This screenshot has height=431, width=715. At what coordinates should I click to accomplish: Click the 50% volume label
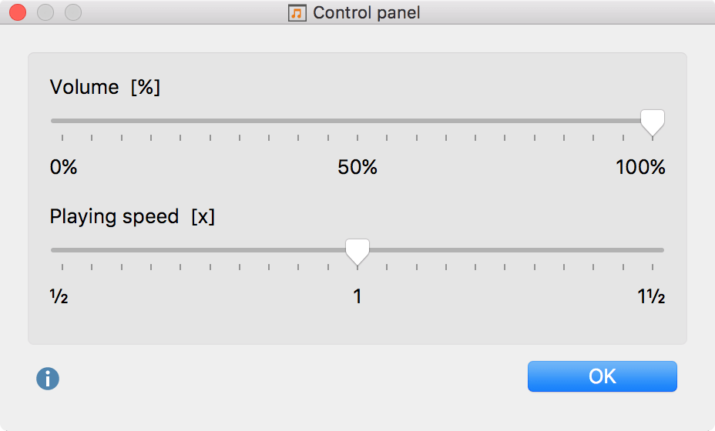[x=357, y=167]
